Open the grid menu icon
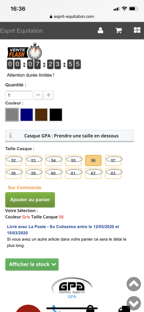This screenshot has height=312, width=144. 137,30
